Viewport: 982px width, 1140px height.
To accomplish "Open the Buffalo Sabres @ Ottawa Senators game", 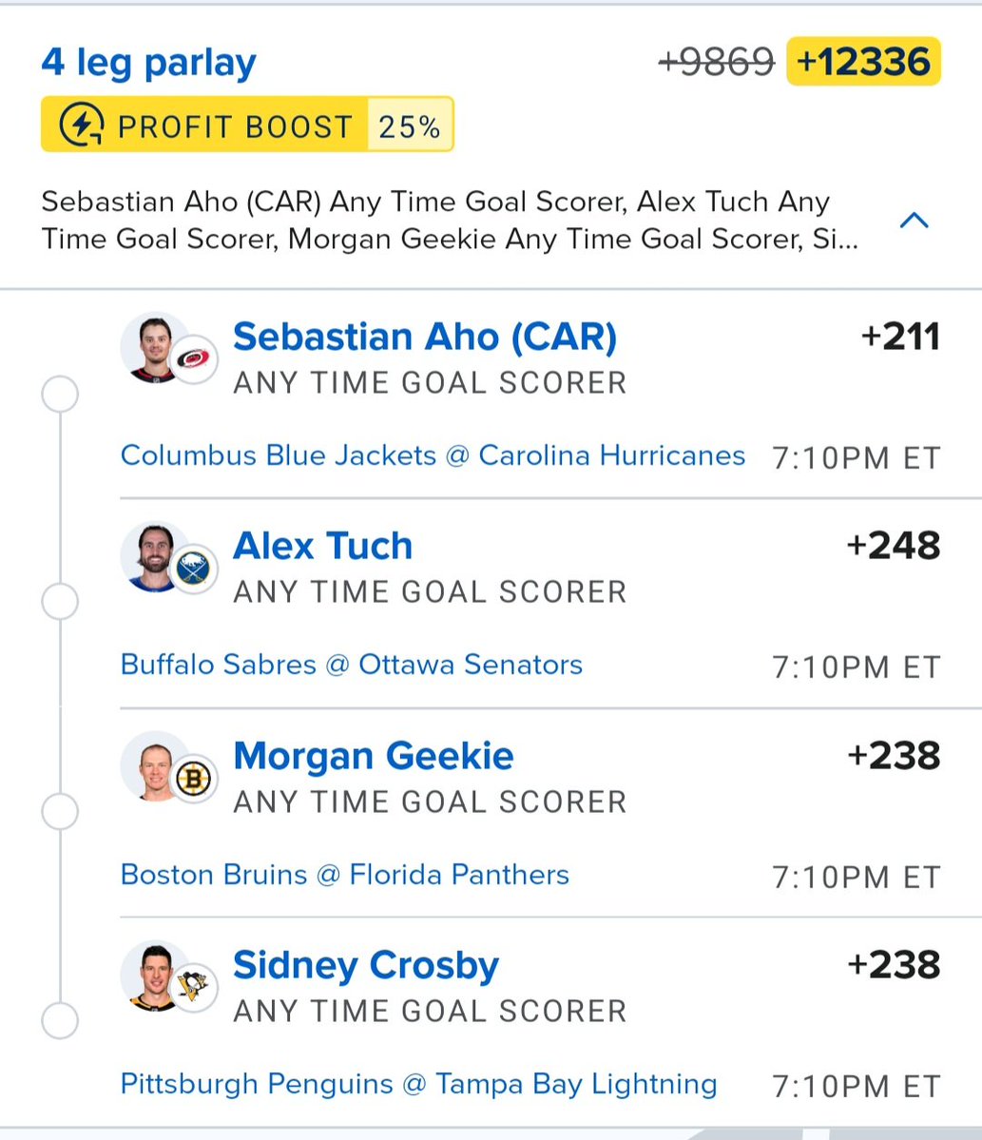I will point(352,665).
